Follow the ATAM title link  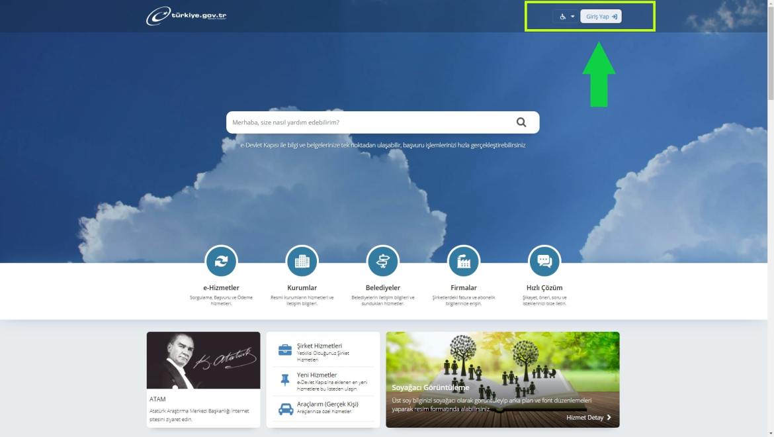(157, 399)
